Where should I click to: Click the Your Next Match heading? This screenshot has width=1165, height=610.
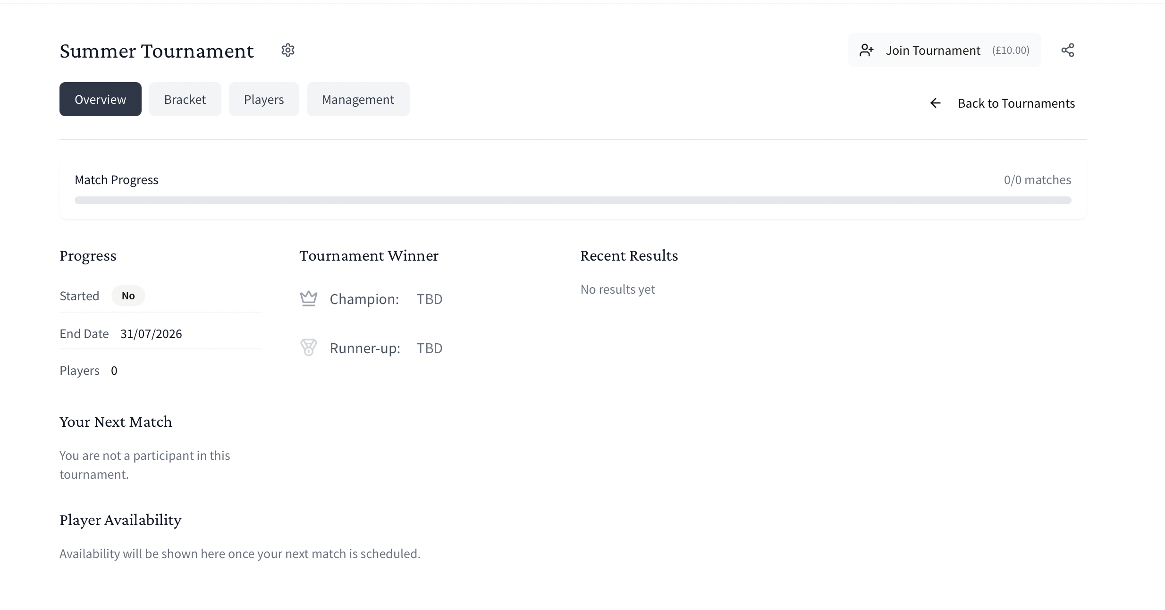tap(116, 422)
